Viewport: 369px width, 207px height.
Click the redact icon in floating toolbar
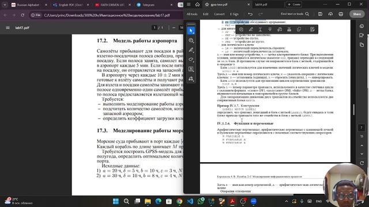[x=289, y=29]
